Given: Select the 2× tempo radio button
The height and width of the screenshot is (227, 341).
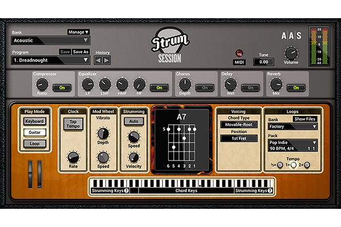Looking at the screenshot, I should pyautogui.click(x=307, y=165).
